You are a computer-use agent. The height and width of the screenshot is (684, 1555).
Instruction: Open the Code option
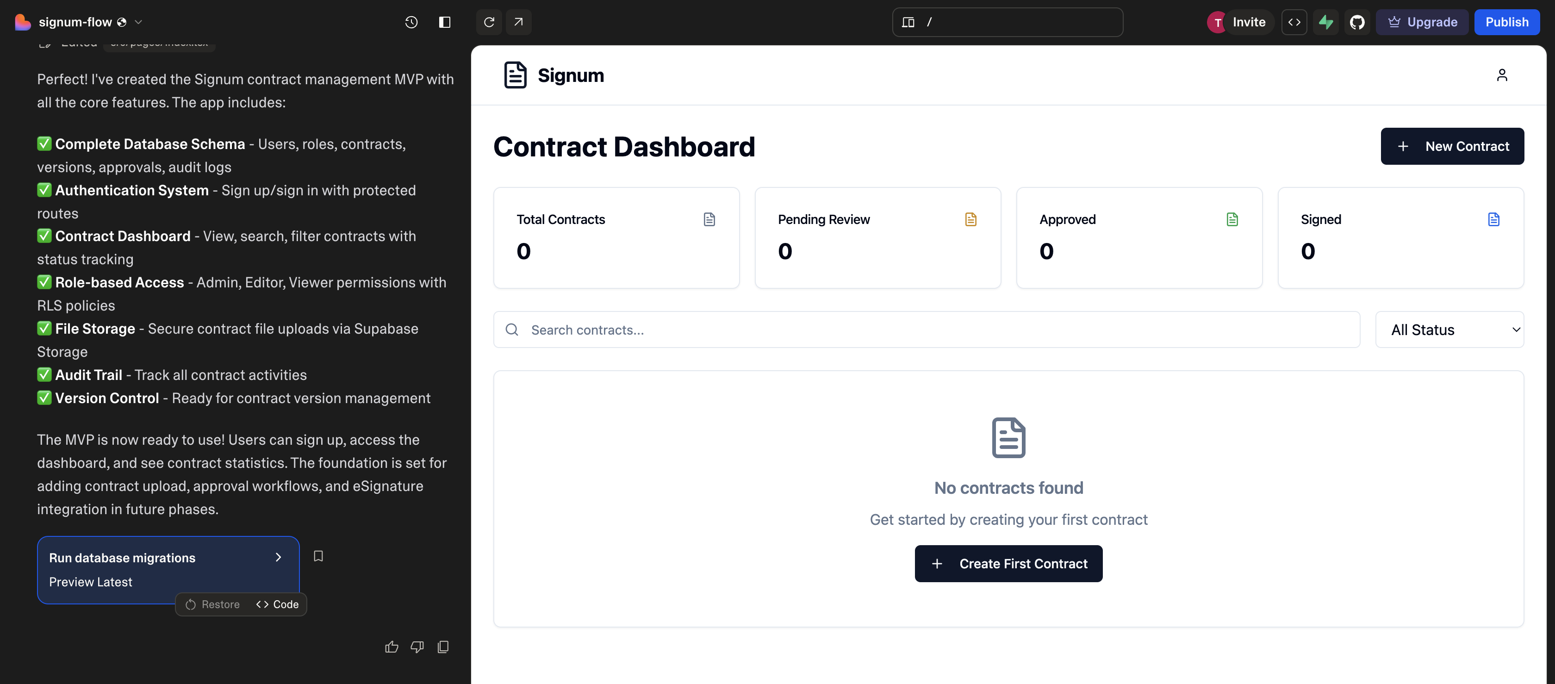click(x=278, y=604)
